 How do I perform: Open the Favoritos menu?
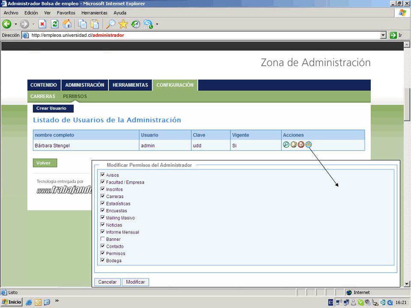(66, 13)
